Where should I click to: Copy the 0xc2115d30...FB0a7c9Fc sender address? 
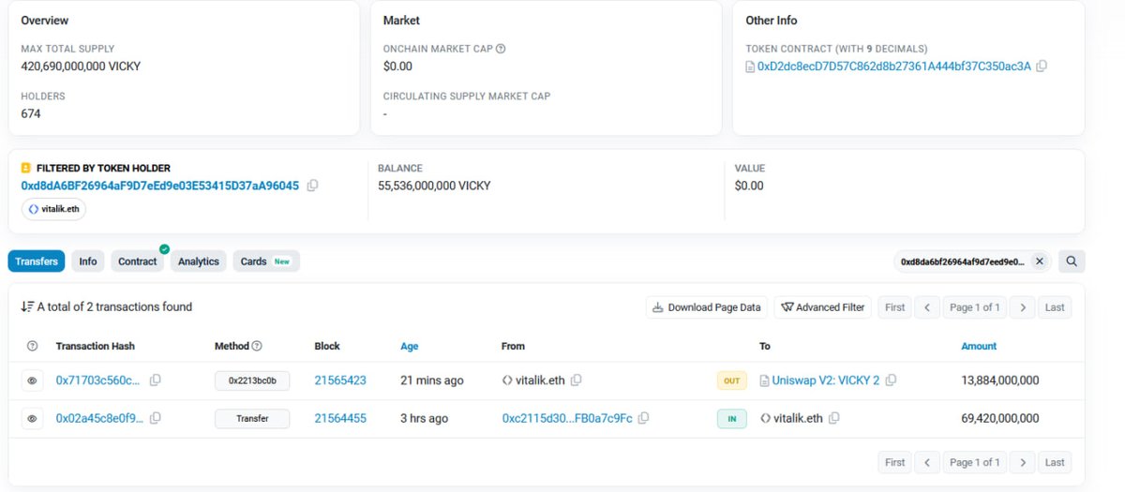click(x=644, y=418)
